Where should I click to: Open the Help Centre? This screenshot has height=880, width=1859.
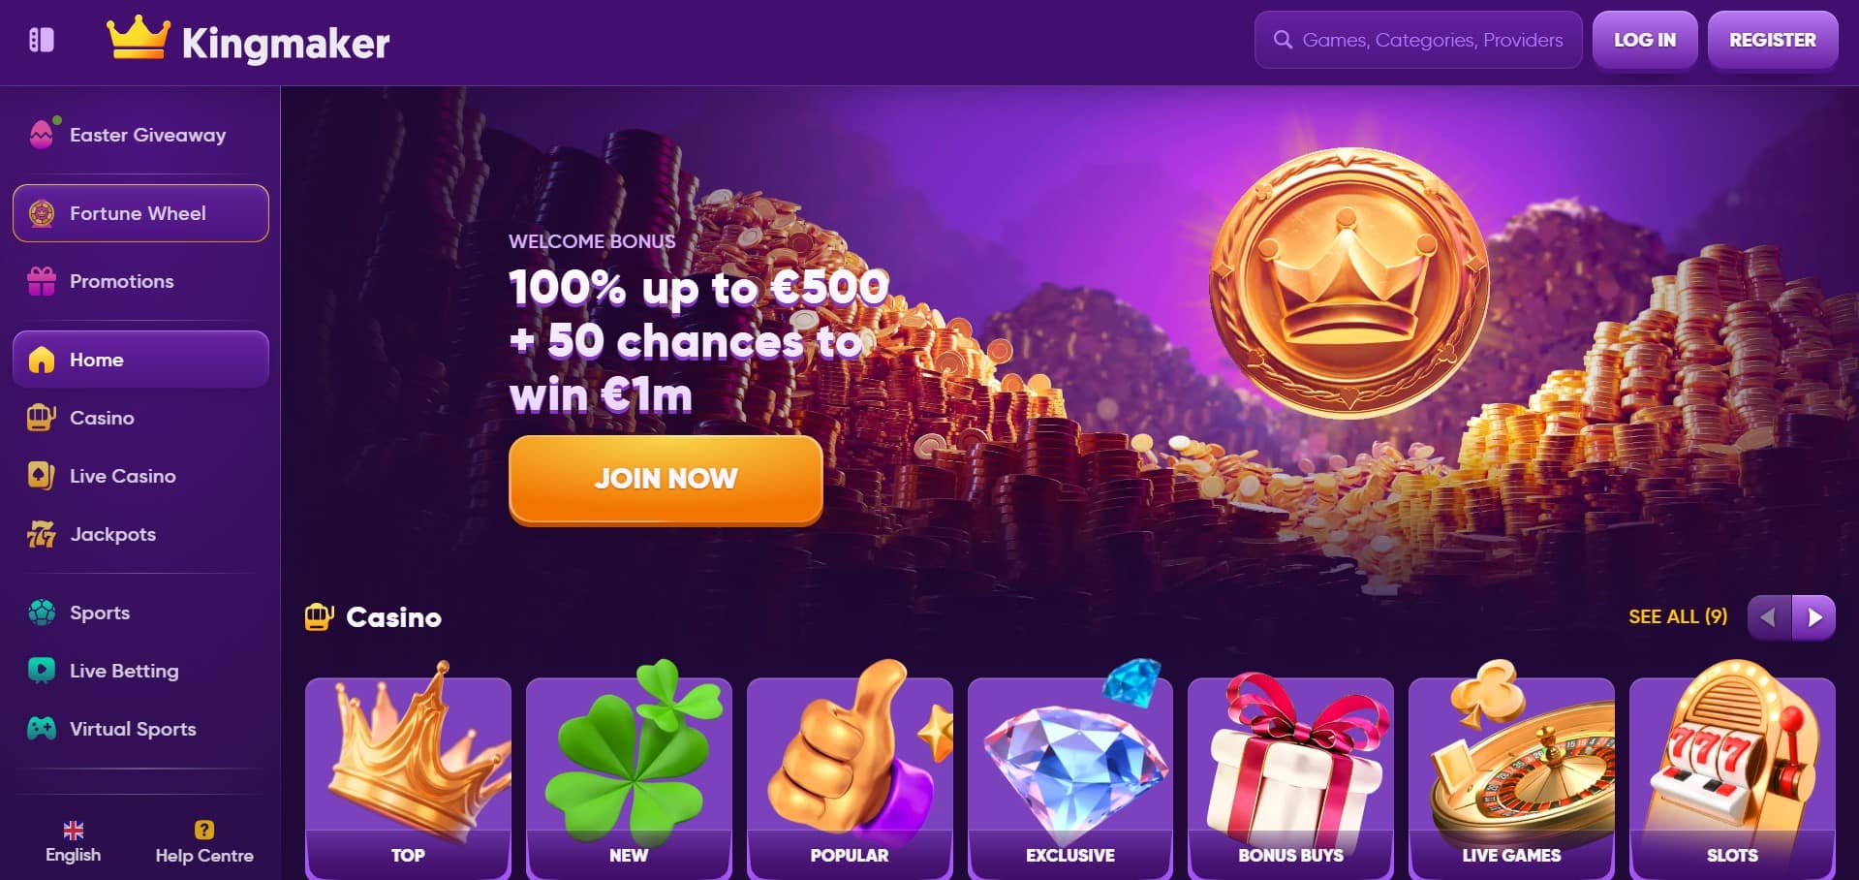pyautogui.click(x=204, y=842)
